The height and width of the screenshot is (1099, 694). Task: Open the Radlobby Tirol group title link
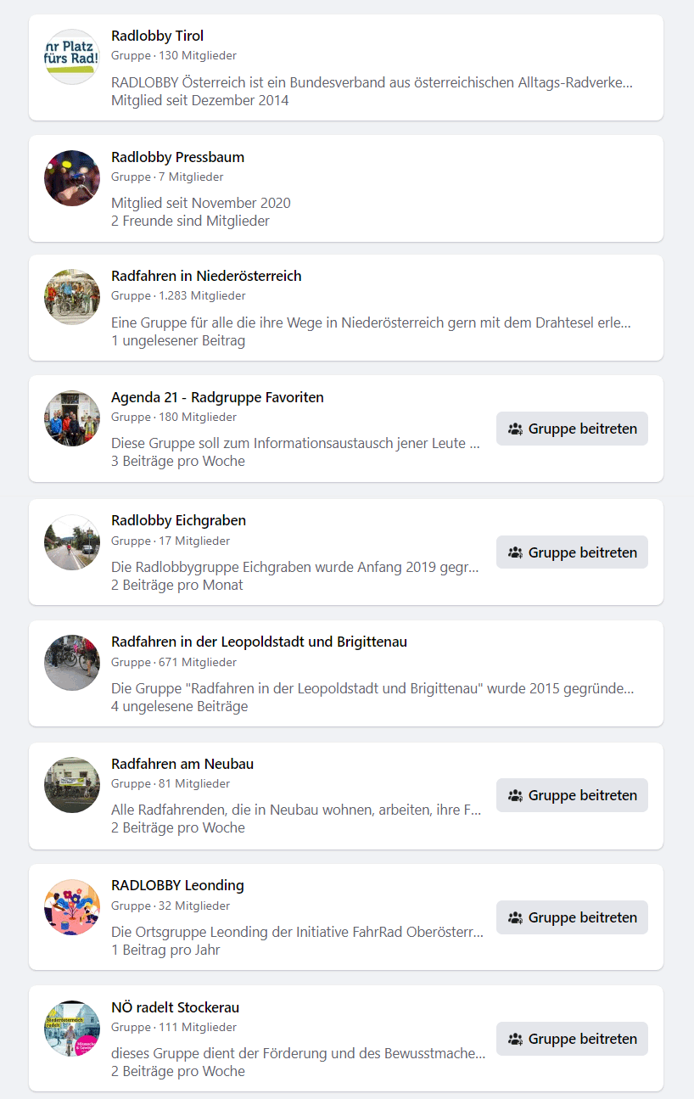pyautogui.click(x=158, y=36)
